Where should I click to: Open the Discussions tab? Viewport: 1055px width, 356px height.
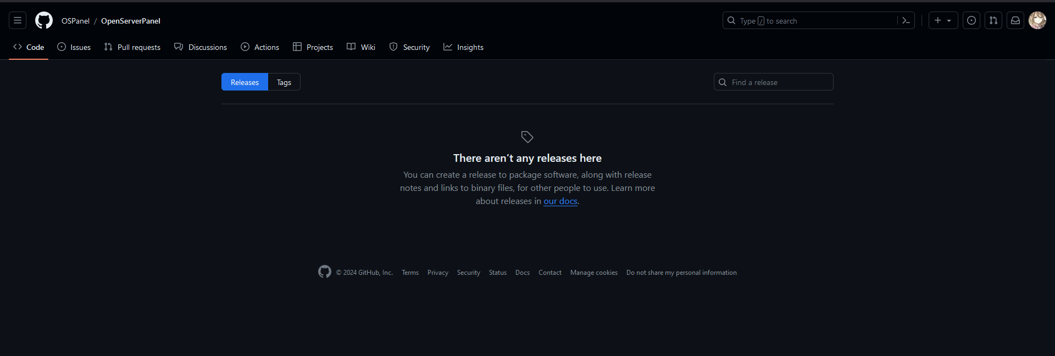[x=201, y=47]
